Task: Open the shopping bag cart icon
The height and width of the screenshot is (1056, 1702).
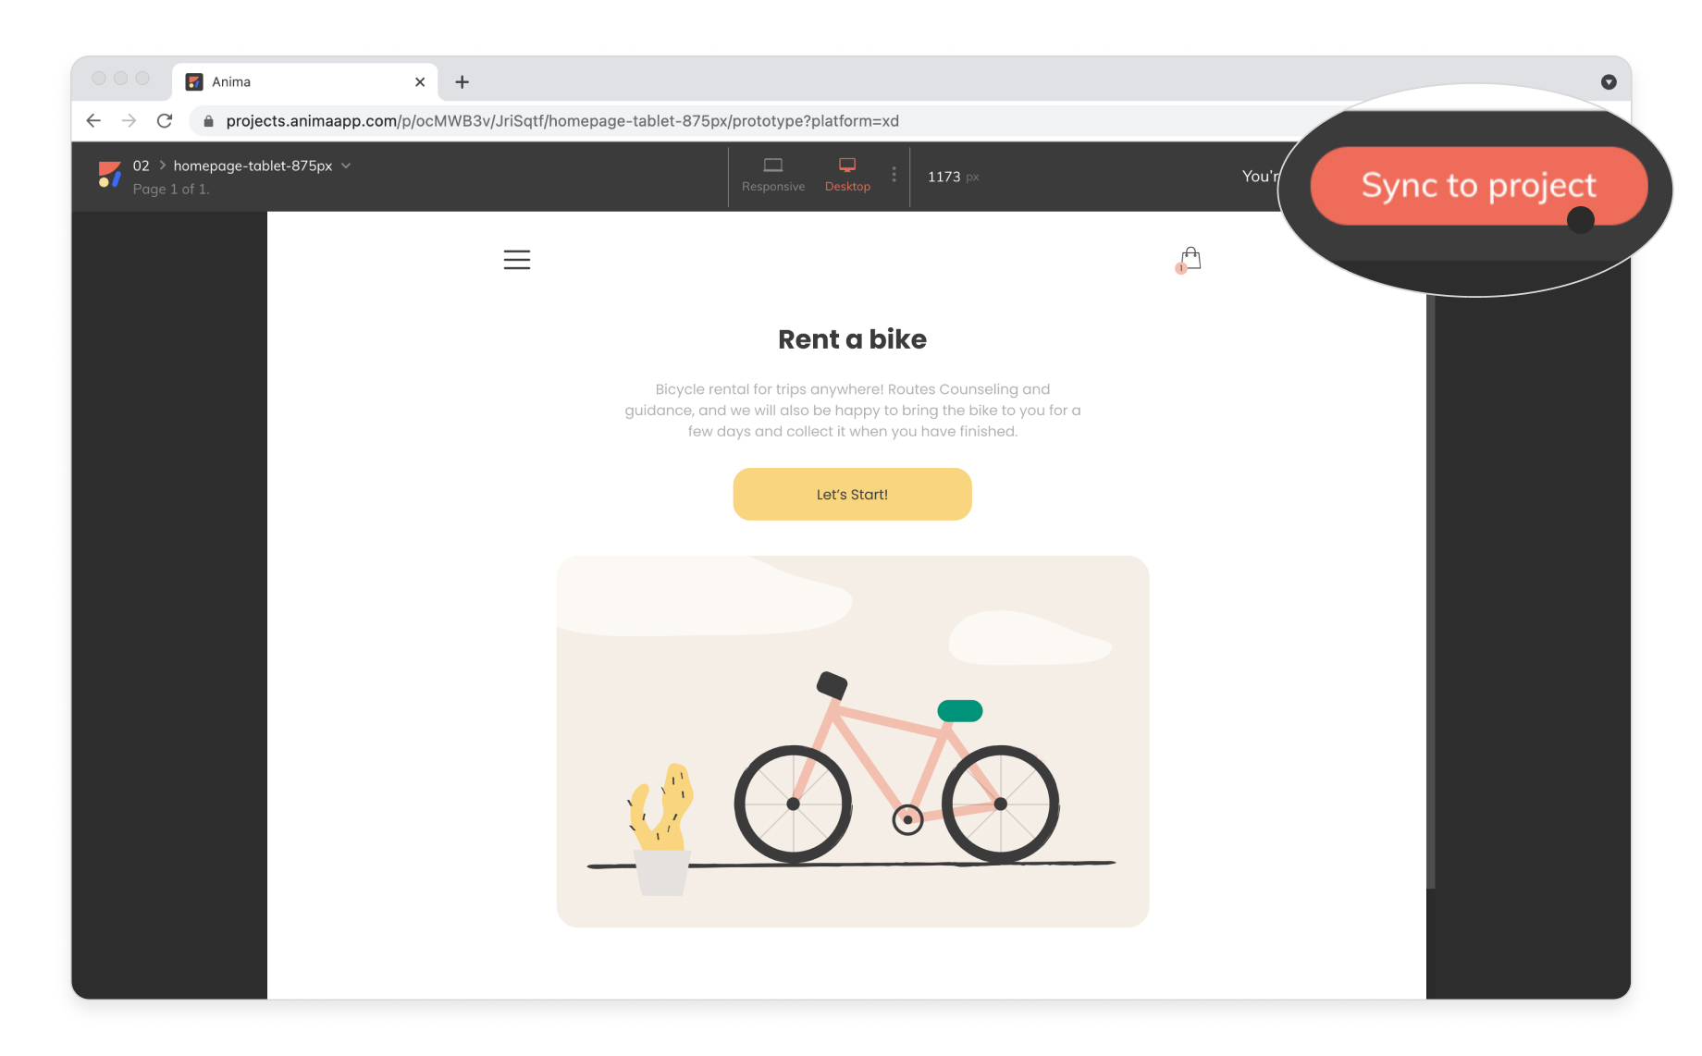Action: (x=1190, y=260)
